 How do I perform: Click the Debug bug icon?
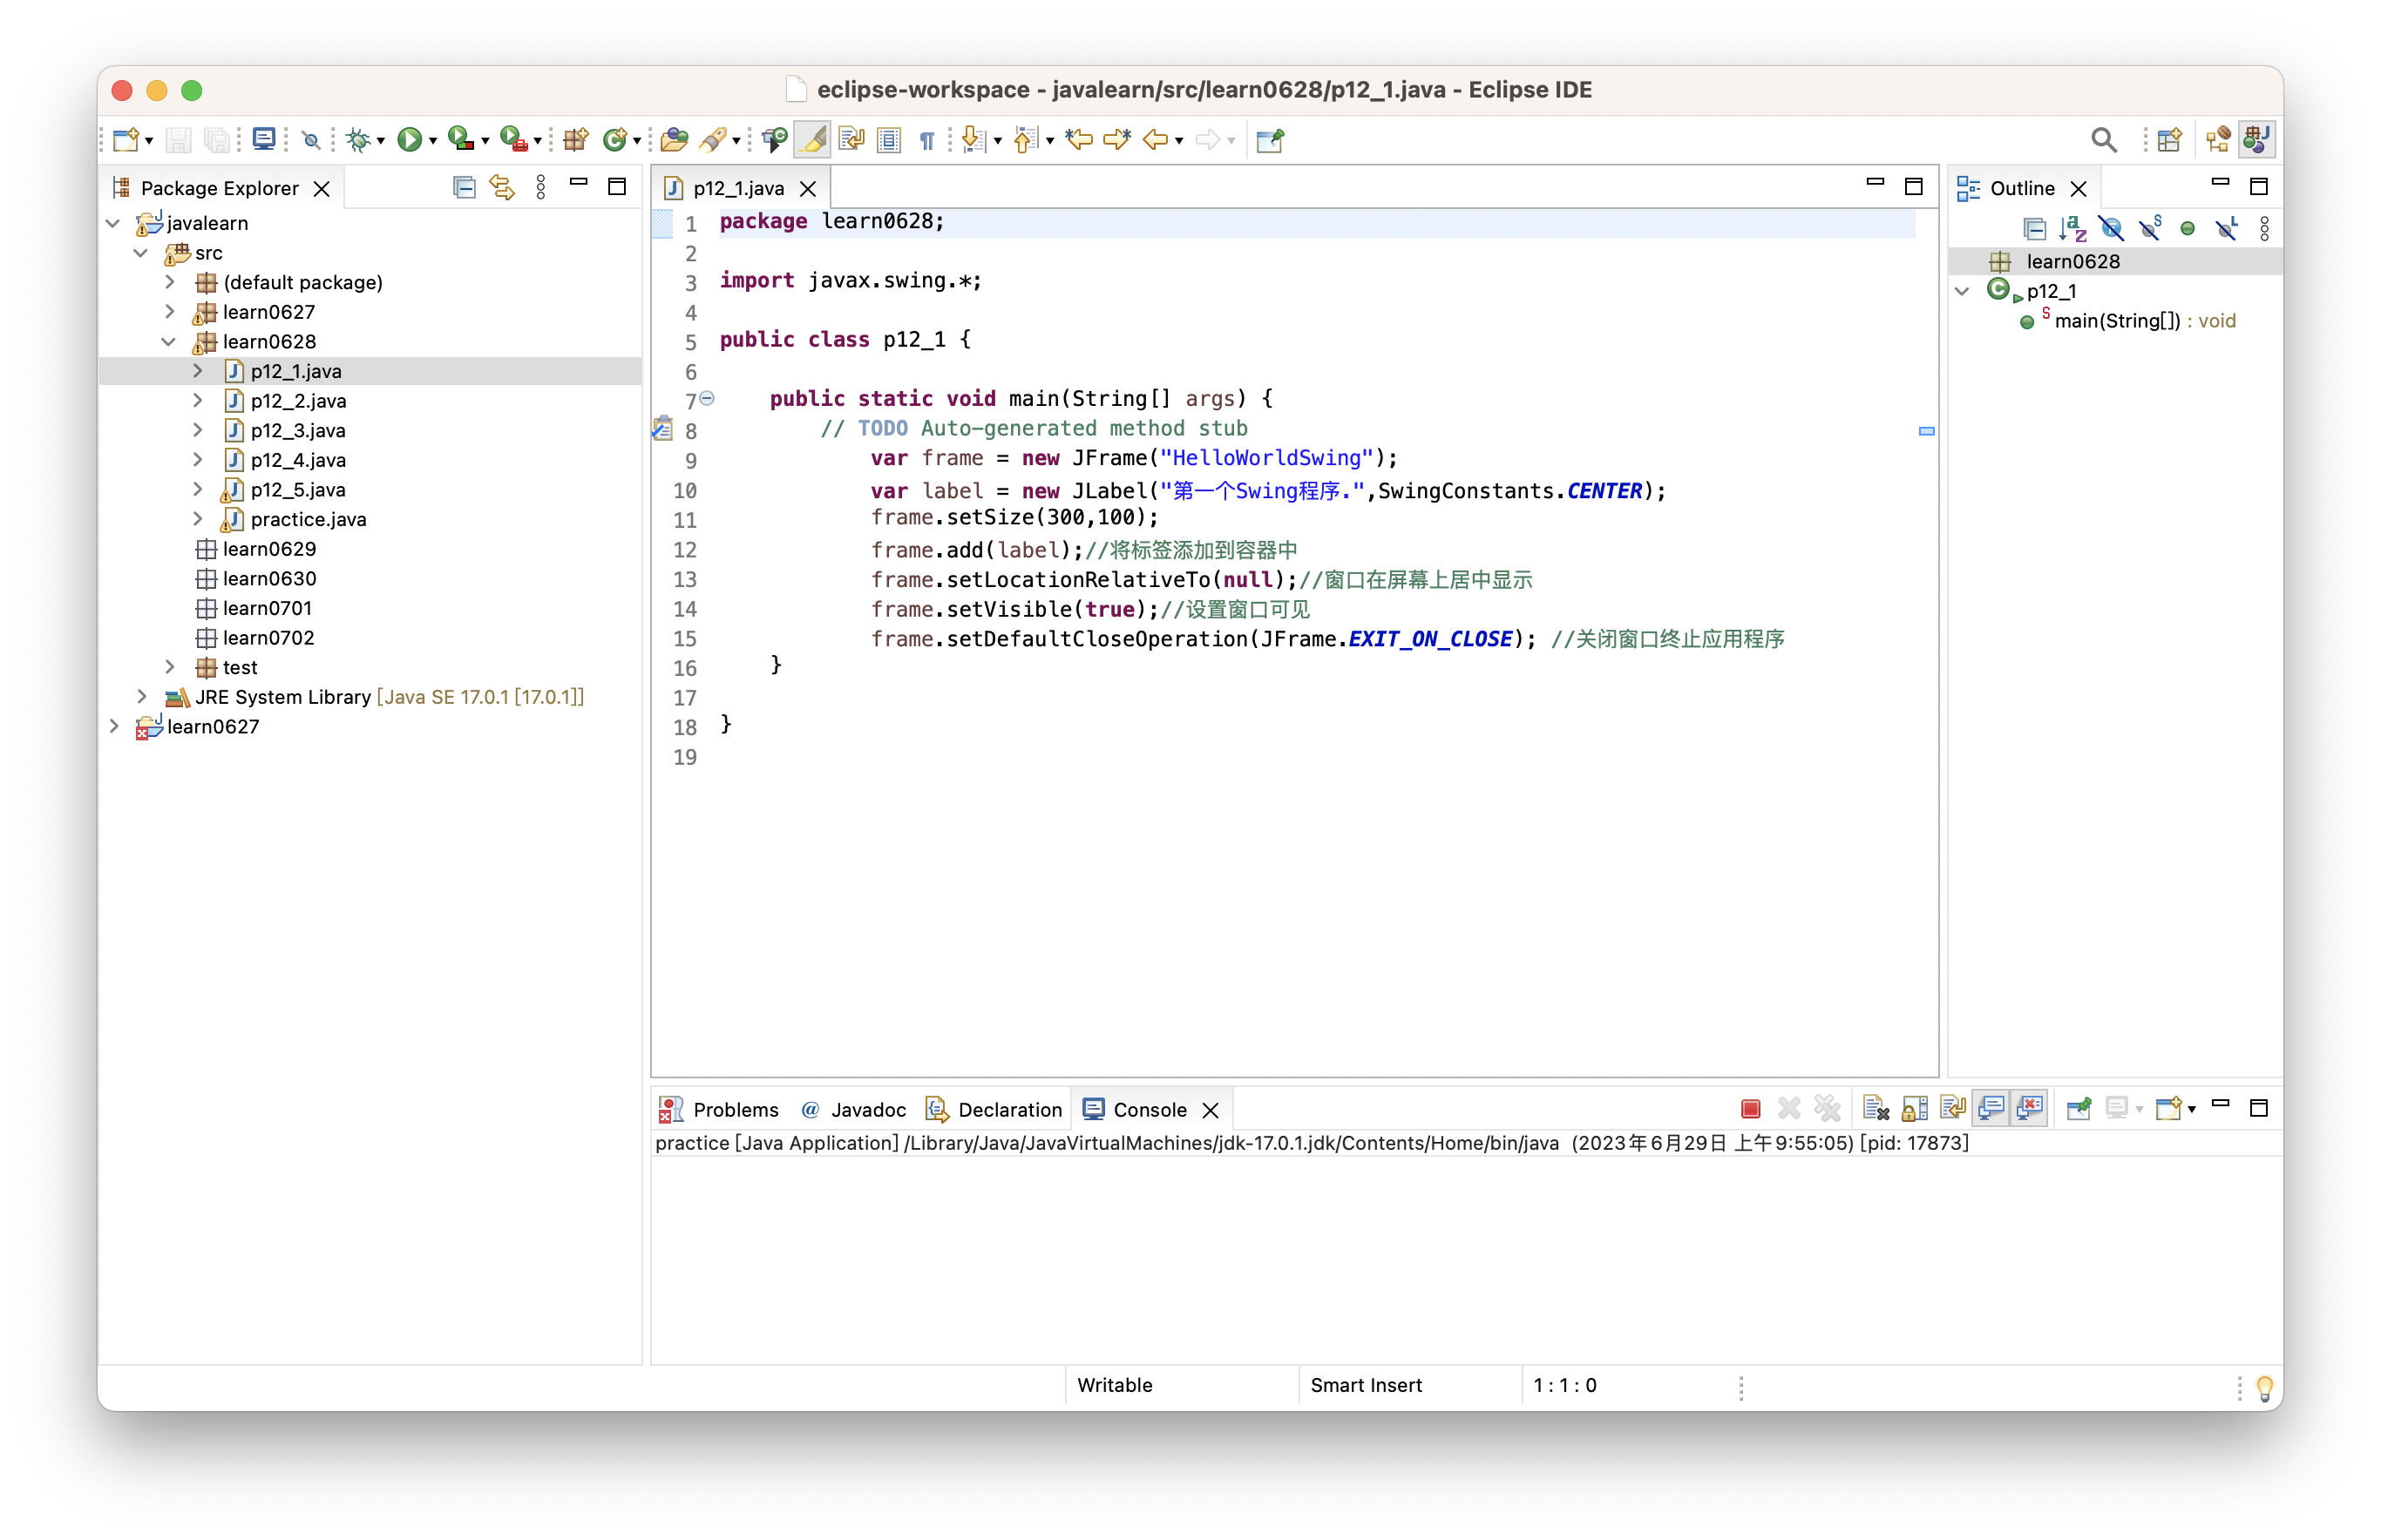359,140
